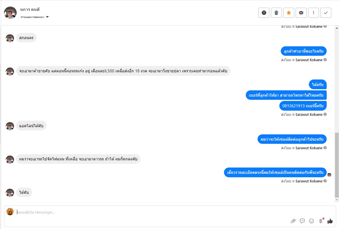Open emoji picker smiley icon
339x229 pixels.
click(x=311, y=221)
